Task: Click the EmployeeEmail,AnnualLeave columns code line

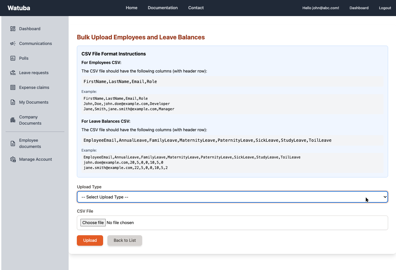Action: pyautogui.click(x=208, y=140)
